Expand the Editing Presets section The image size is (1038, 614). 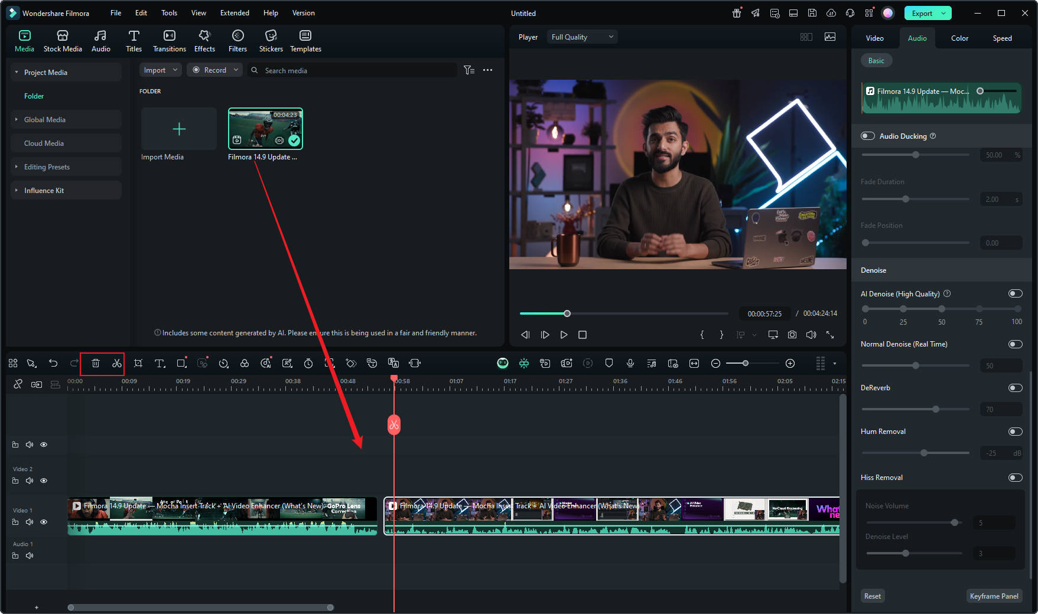coord(17,166)
